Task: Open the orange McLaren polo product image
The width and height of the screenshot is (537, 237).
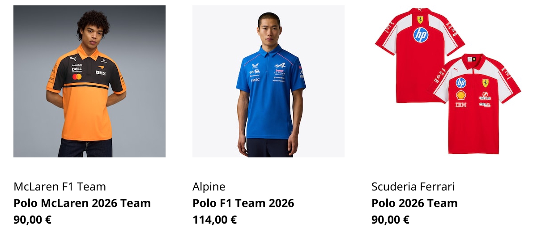Action: (89, 81)
